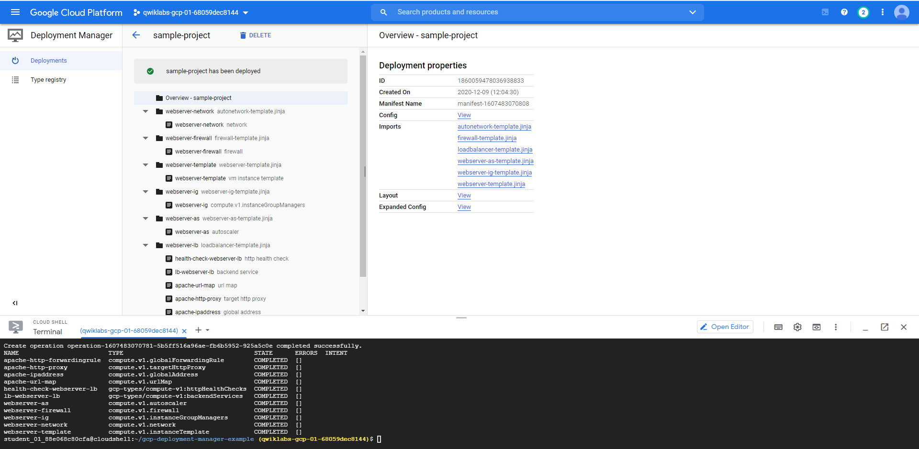The height and width of the screenshot is (449, 919).
Task: Select the qwiklabs-gcp-01 terminal tab
Action: pos(129,330)
